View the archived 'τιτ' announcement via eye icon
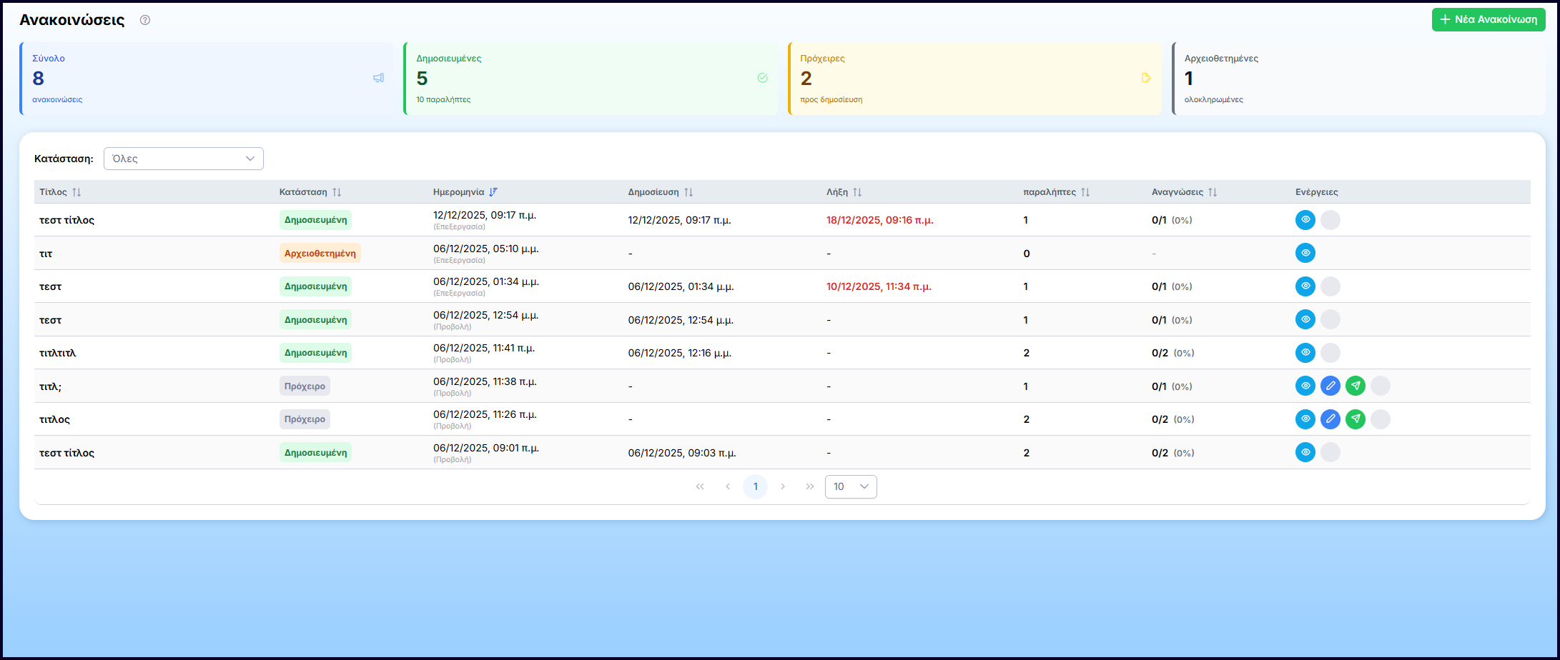1560x660 pixels. (x=1305, y=253)
